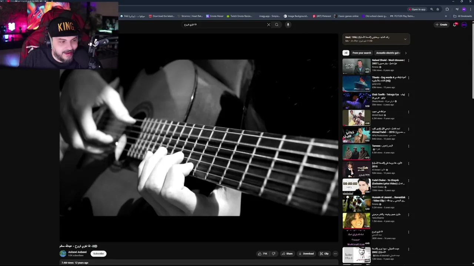Open options for Ahmad Fadel video
This screenshot has width=474, height=266.
[x=408, y=129]
